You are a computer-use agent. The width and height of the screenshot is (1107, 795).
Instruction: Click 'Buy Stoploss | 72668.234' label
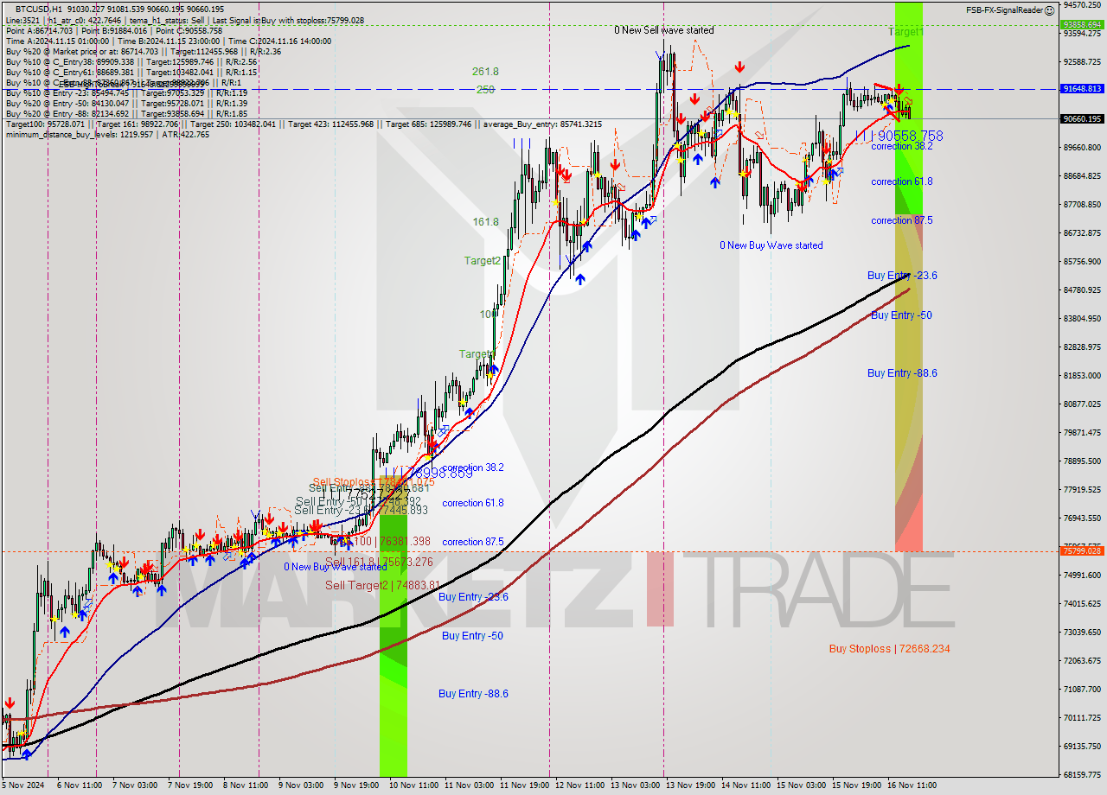point(890,649)
